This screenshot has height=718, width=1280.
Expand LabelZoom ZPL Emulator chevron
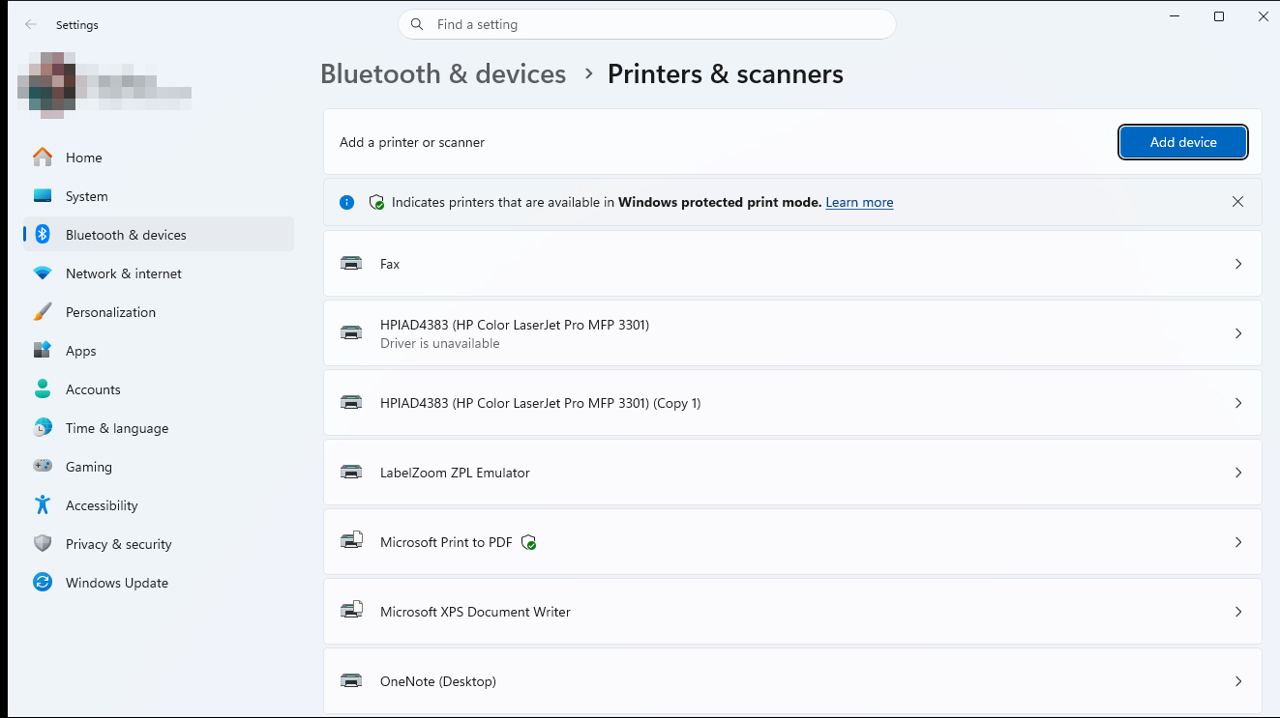pyautogui.click(x=1238, y=473)
